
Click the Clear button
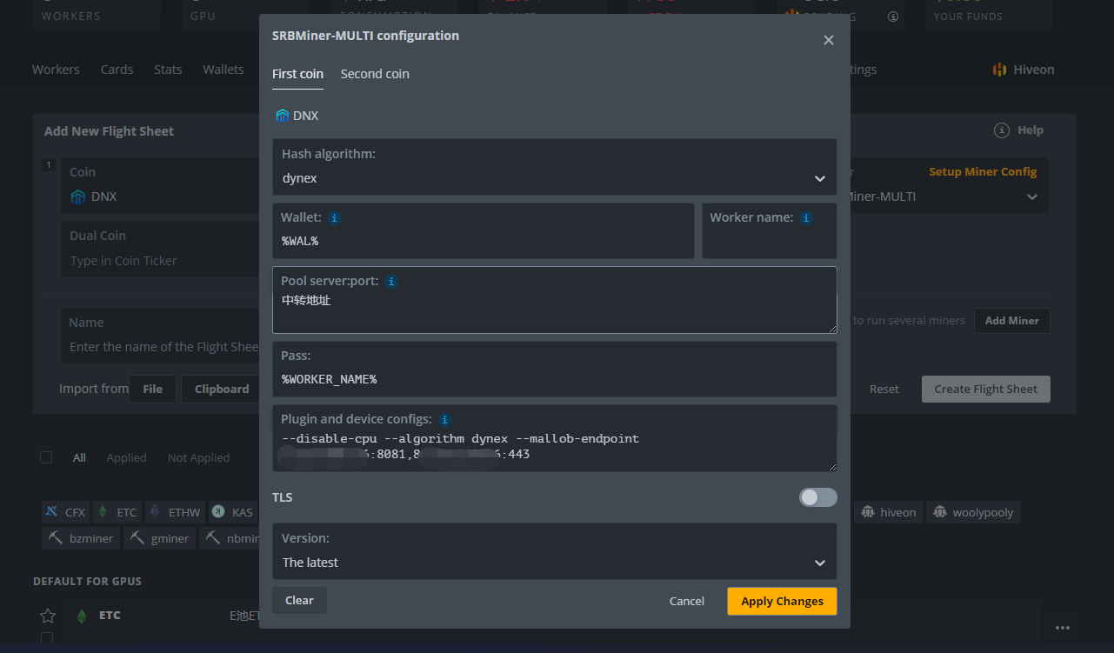pyautogui.click(x=299, y=601)
